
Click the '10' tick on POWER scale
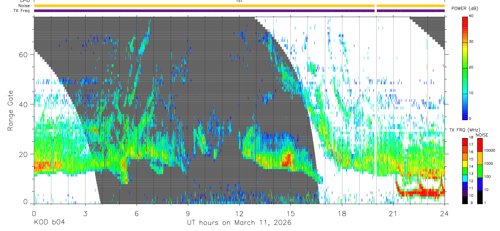coord(472,93)
